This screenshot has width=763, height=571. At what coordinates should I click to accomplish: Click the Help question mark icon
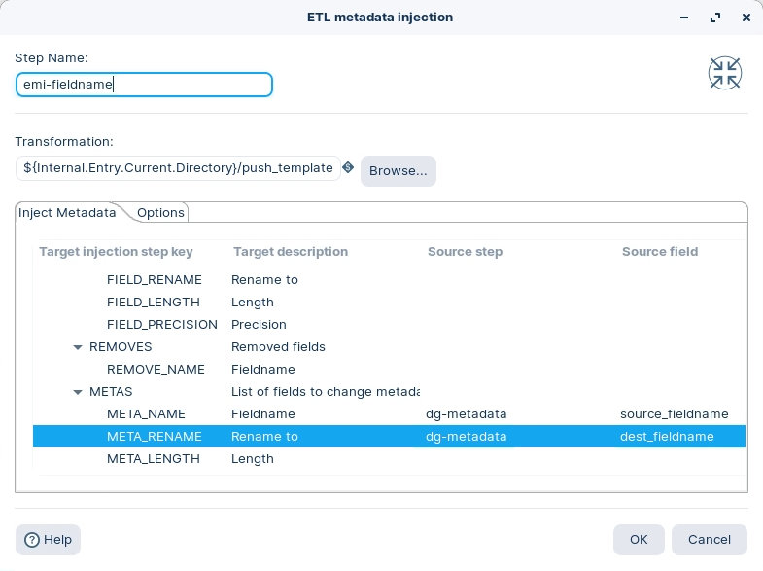point(32,539)
